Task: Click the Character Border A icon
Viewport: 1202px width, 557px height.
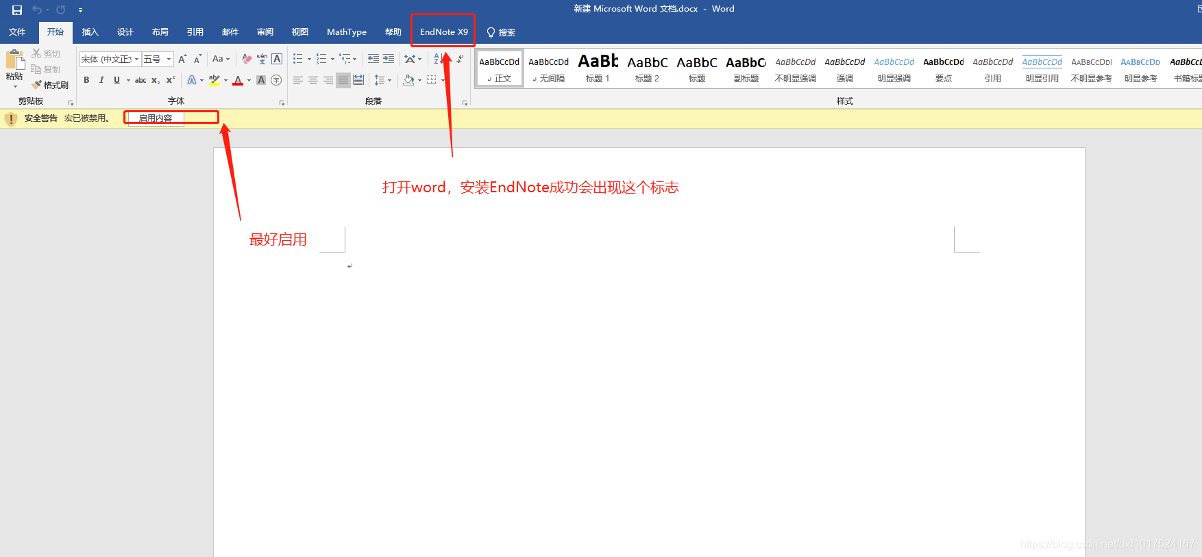Action: click(277, 60)
